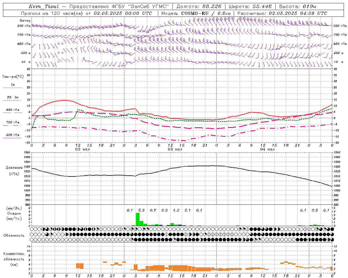348x278 pixels.
Task: Click the '(мм/1ч.)' precipitation unit label
Action: point(14,219)
